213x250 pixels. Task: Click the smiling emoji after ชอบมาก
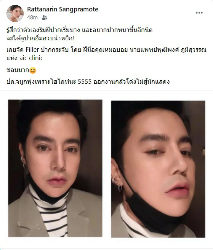point(33,70)
